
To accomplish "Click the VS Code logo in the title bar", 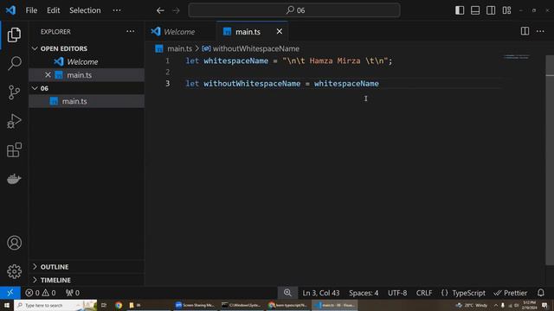I will tap(10, 10).
